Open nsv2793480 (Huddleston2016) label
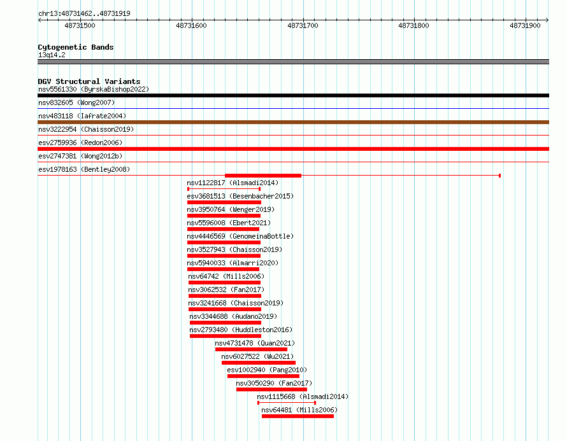Viewport: 567px width, 441px height. point(241,330)
